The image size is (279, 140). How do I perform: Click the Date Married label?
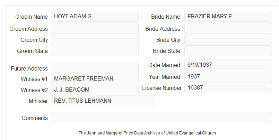[164, 65]
